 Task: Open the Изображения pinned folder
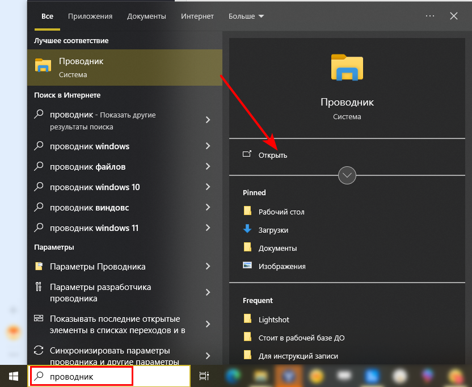281,266
